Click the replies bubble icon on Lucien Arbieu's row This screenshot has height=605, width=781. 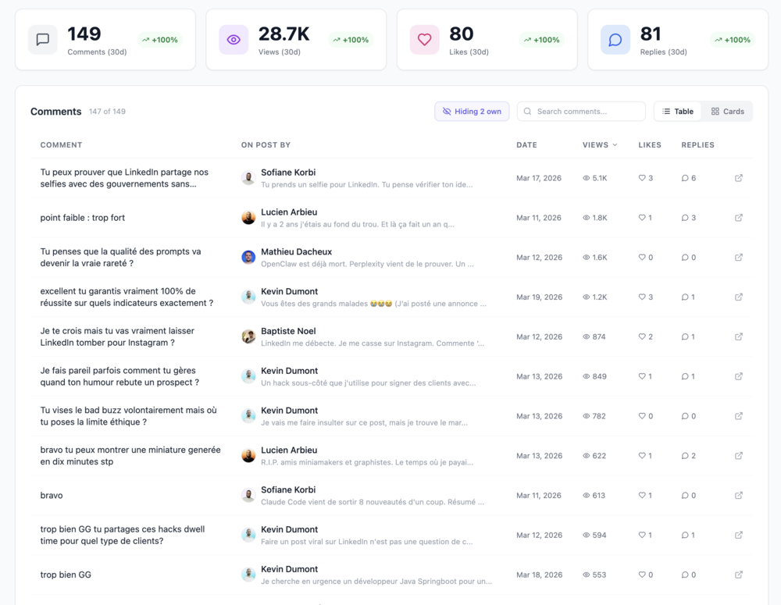[684, 218]
